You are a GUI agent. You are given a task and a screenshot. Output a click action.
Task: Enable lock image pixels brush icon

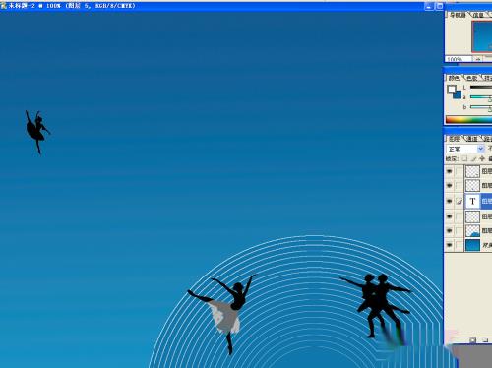point(473,158)
